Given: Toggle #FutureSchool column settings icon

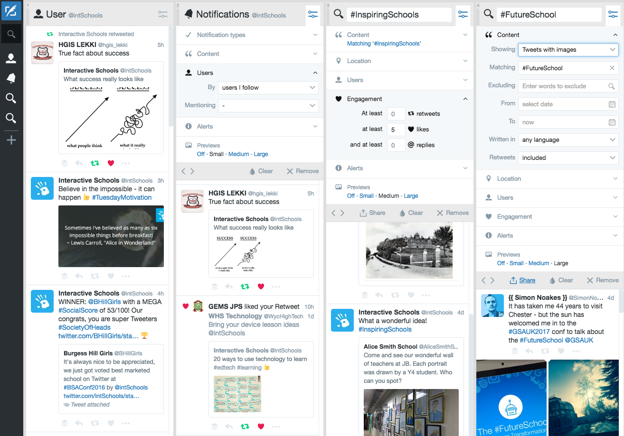Looking at the screenshot, I should point(613,15).
